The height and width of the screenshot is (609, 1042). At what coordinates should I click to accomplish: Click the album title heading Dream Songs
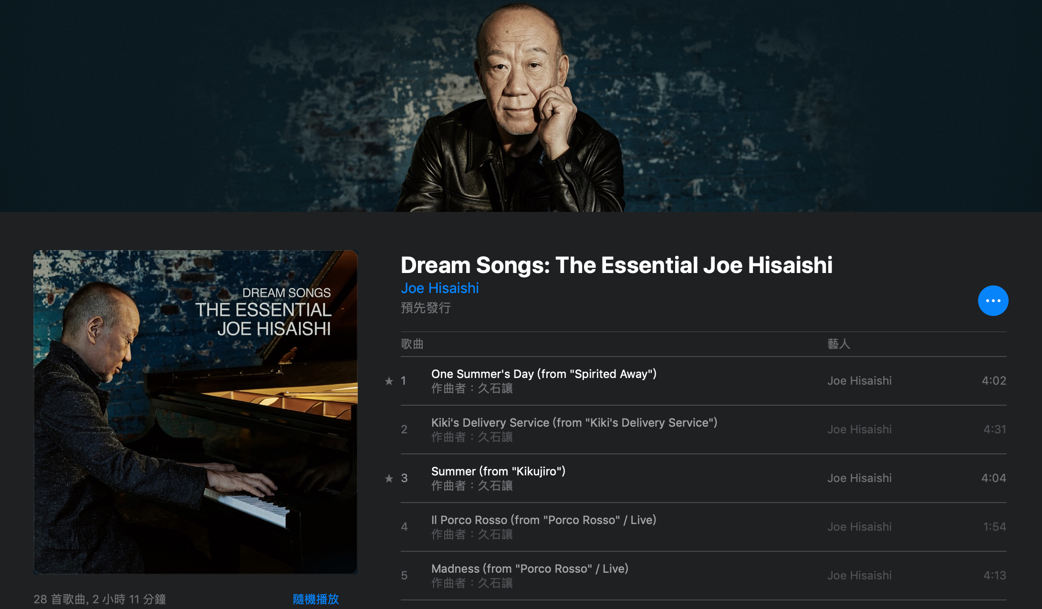click(616, 265)
